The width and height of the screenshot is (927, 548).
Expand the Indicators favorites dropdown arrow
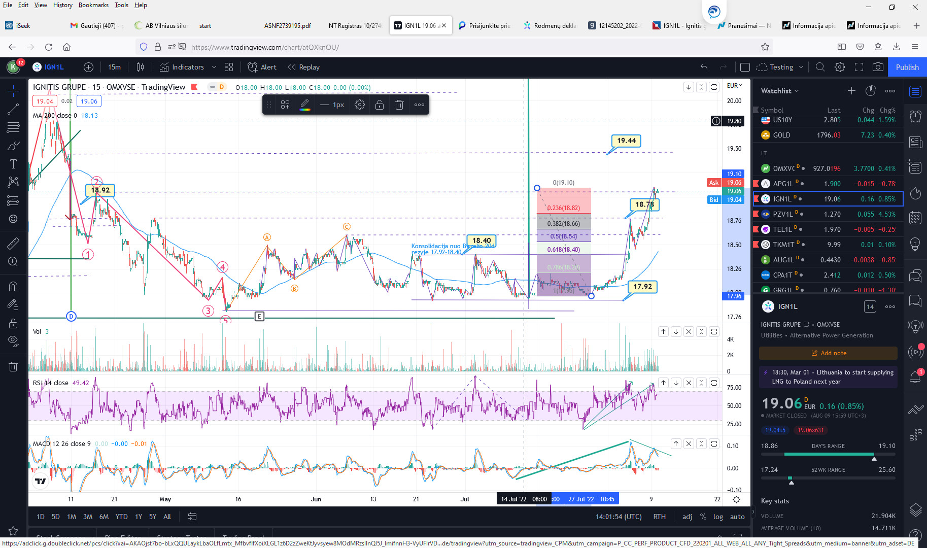tap(214, 67)
